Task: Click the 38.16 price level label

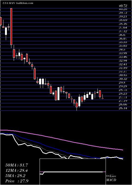Action: [123, 24]
